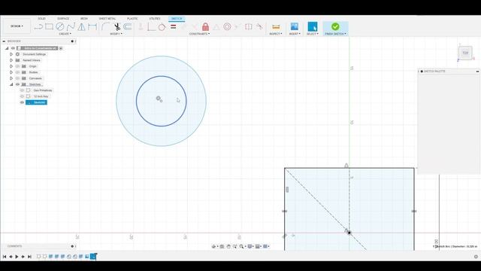The height and width of the screenshot is (271, 481).
Task: Switch to the UTILITIES tab
Action: coord(155,19)
